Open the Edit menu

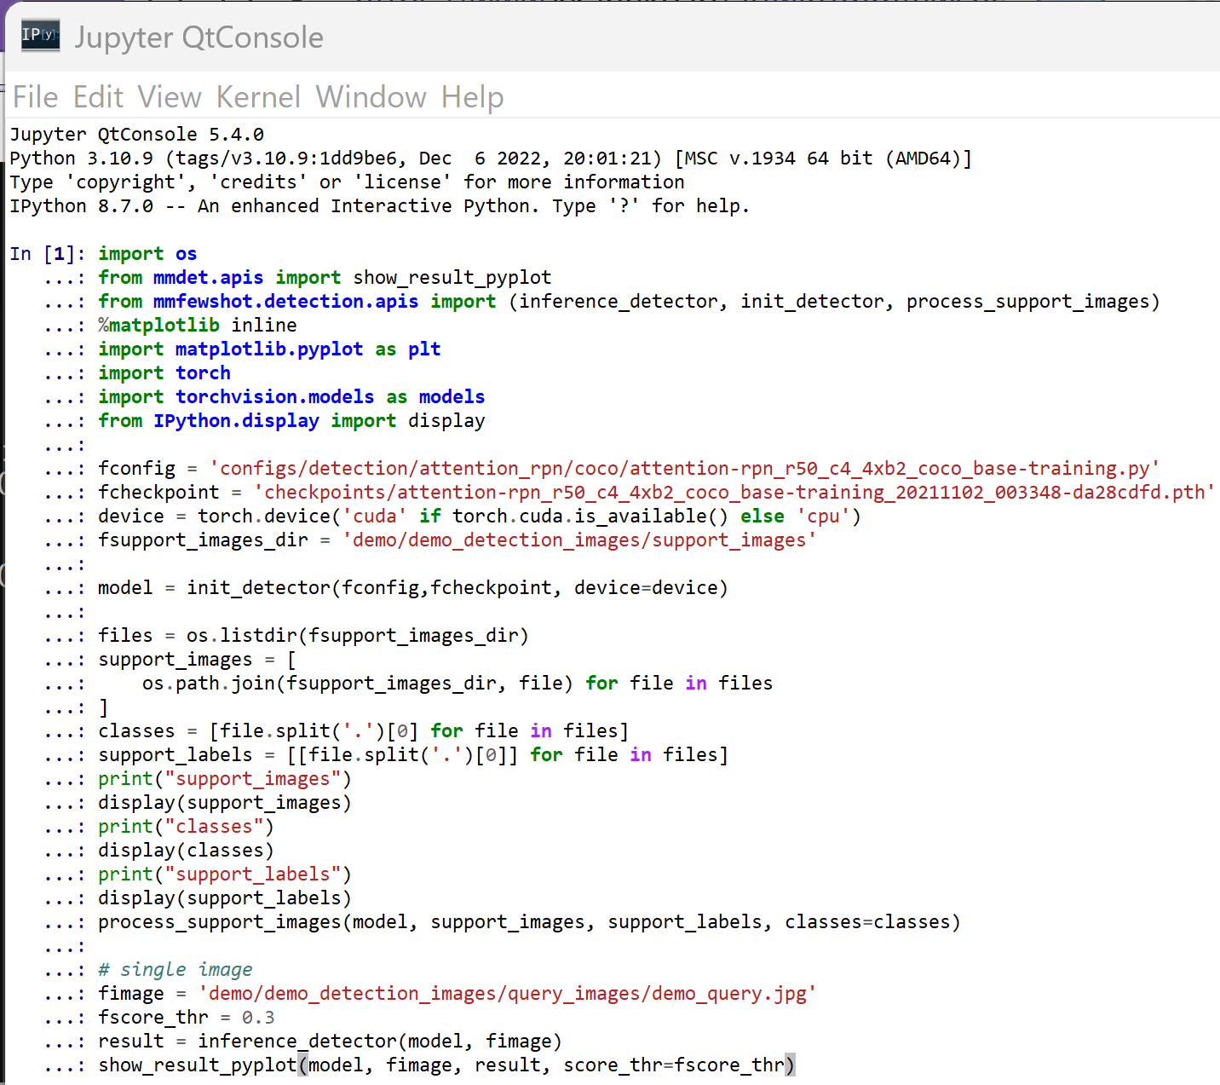tap(98, 97)
